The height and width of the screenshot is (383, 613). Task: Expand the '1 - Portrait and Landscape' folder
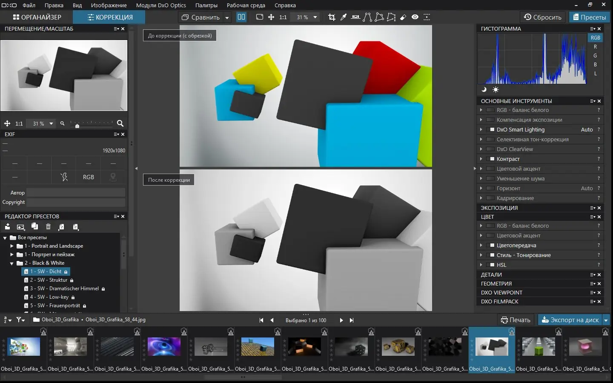coord(12,246)
